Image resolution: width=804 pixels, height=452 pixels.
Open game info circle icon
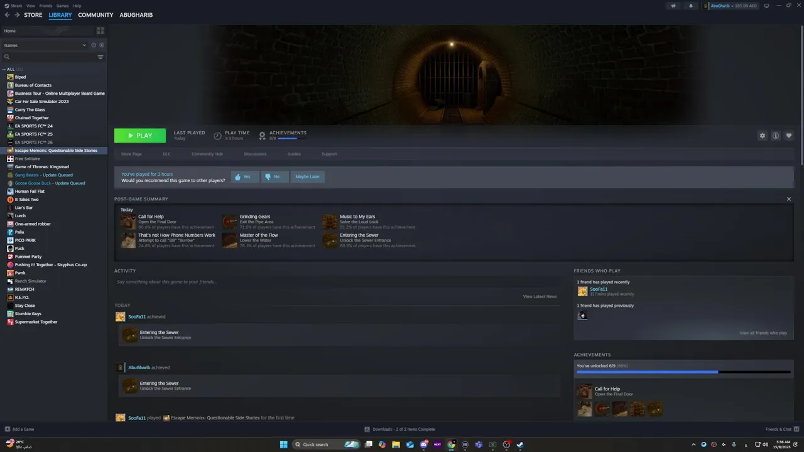(x=776, y=136)
